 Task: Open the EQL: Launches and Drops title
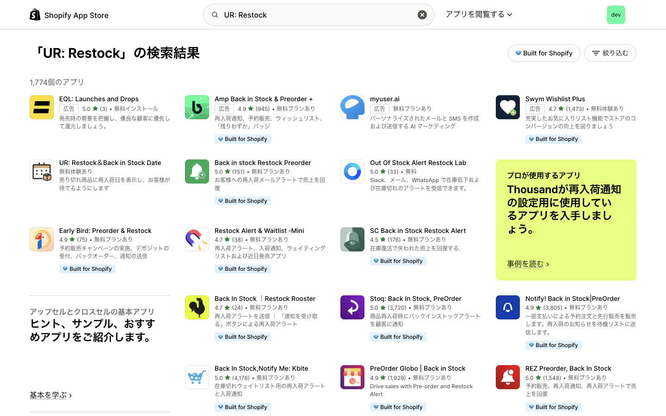[x=99, y=99]
